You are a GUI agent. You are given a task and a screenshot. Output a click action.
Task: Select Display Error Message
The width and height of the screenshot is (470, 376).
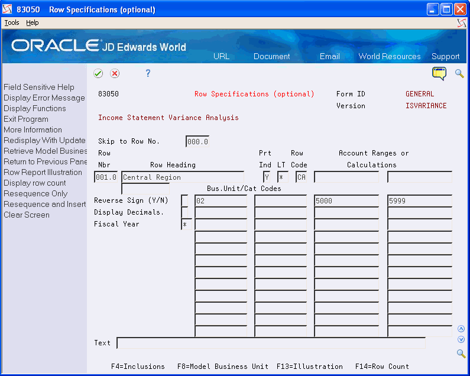tap(44, 98)
